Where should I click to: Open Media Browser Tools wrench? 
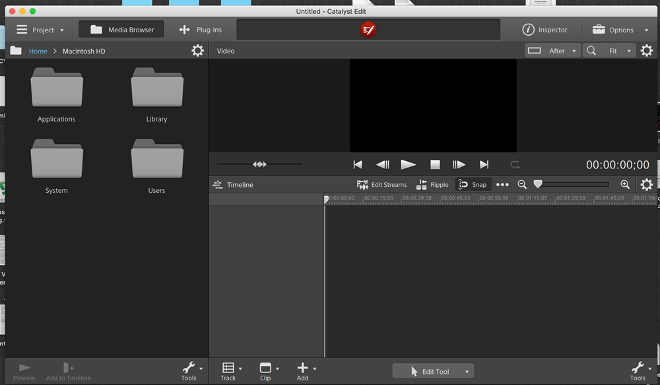pyautogui.click(x=189, y=372)
